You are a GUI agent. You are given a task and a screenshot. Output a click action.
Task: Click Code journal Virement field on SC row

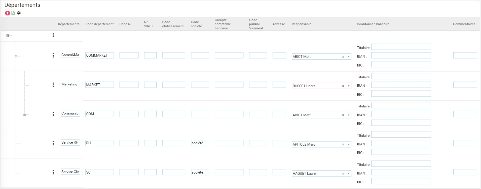tap(258, 172)
